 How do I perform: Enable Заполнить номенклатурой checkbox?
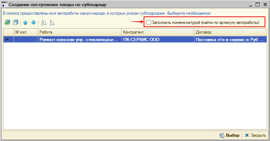click(149, 22)
